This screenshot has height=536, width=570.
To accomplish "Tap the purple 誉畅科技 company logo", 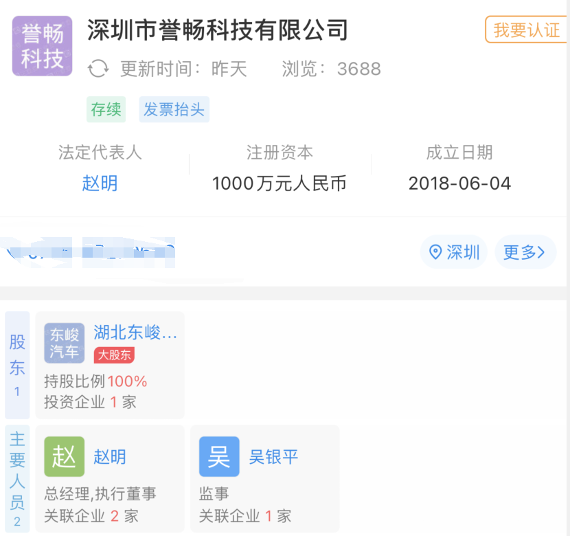I will click(x=42, y=45).
